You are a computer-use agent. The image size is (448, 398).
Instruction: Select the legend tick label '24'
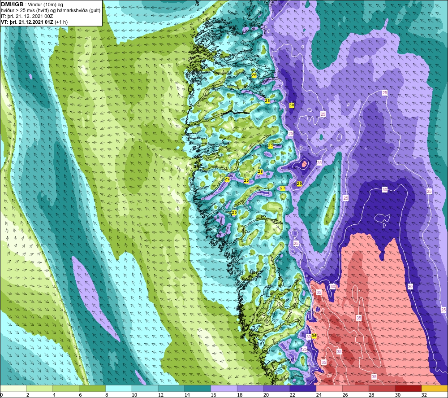319,395
